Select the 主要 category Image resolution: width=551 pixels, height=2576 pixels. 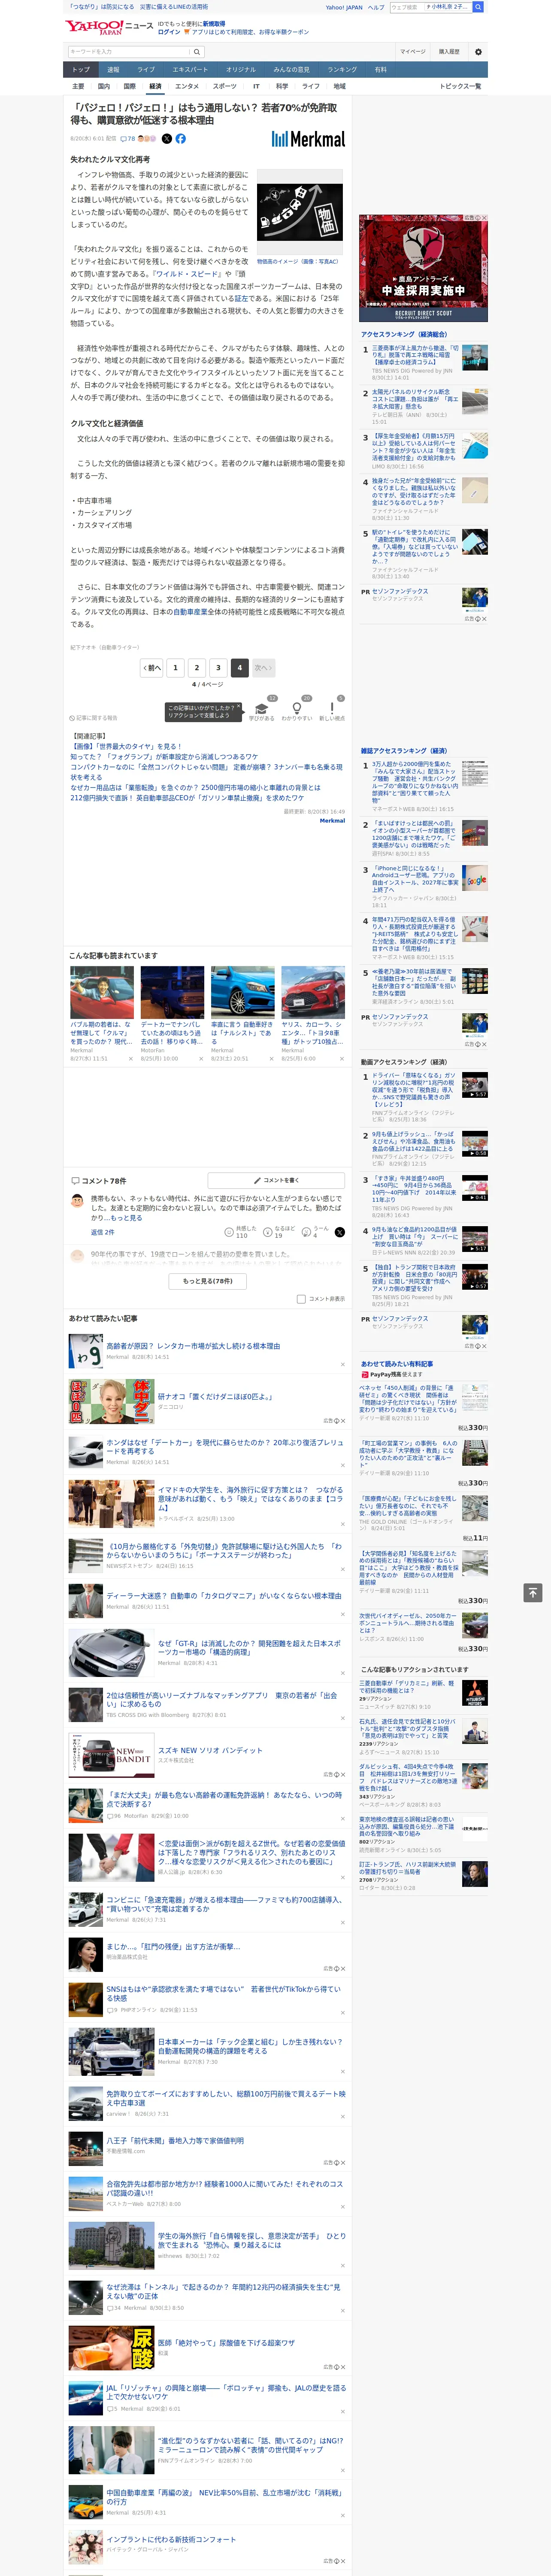[x=78, y=86]
